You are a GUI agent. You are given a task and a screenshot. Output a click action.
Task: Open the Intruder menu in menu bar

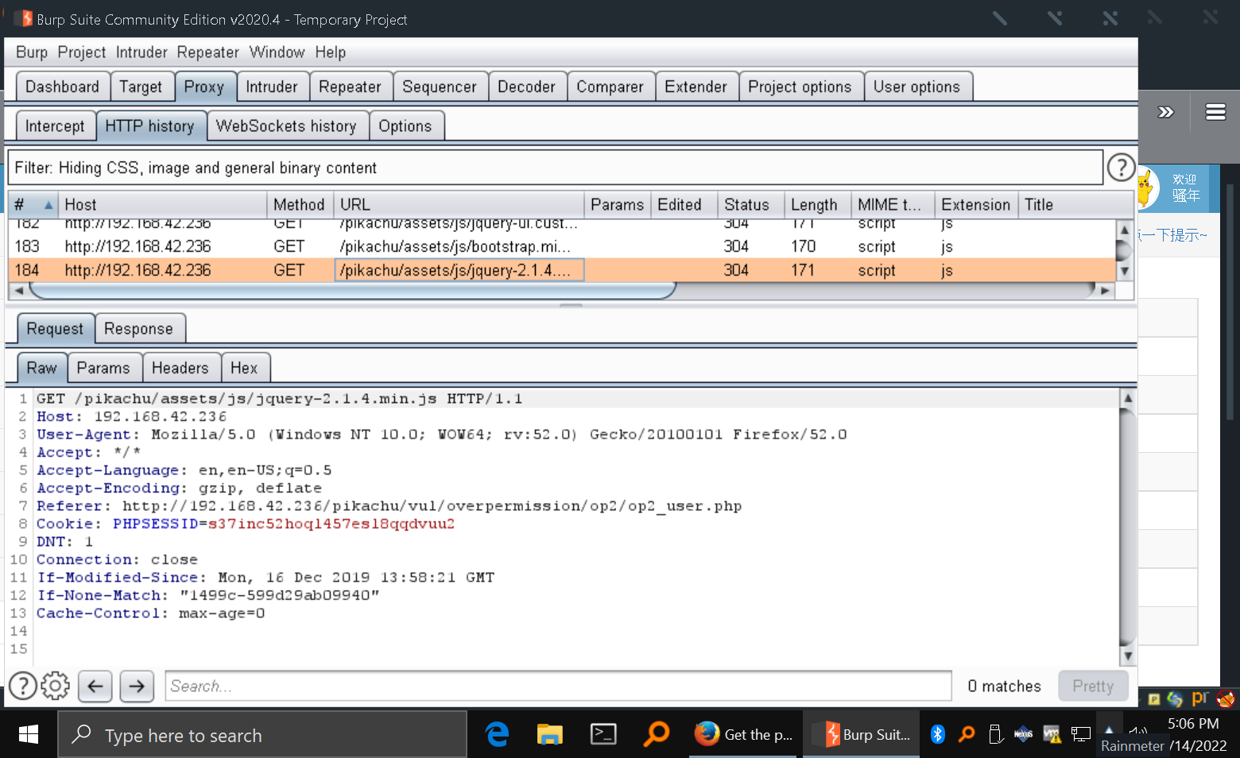coord(141,52)
